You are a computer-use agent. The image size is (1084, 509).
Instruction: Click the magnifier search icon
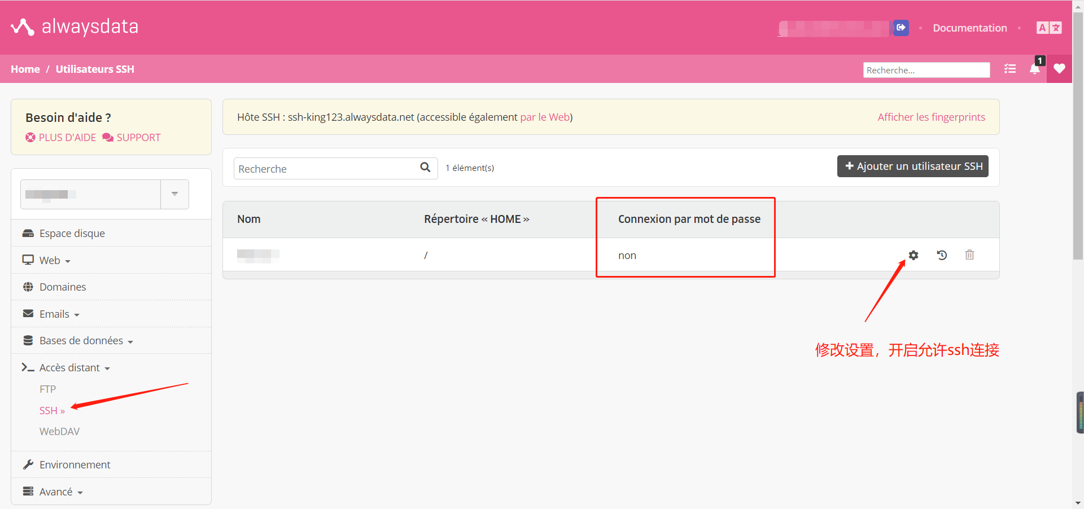(x=425, y=168)
